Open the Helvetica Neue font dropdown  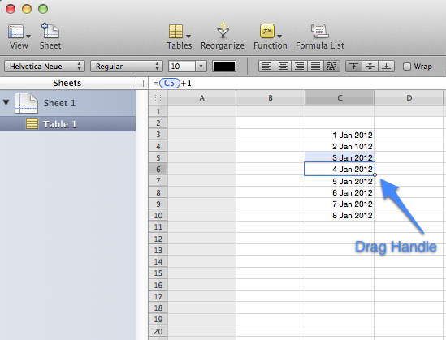tap(45, 67)
